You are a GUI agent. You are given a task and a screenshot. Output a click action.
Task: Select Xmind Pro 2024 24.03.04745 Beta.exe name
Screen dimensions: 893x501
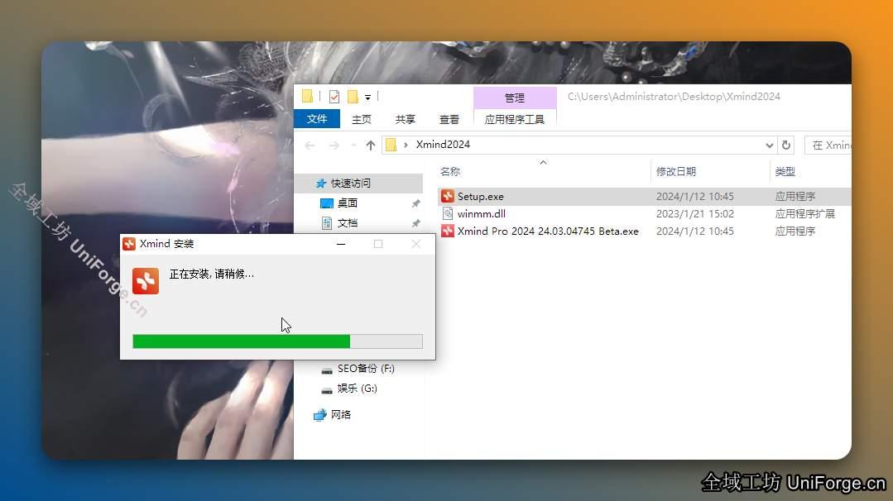[x=548, y=231]
